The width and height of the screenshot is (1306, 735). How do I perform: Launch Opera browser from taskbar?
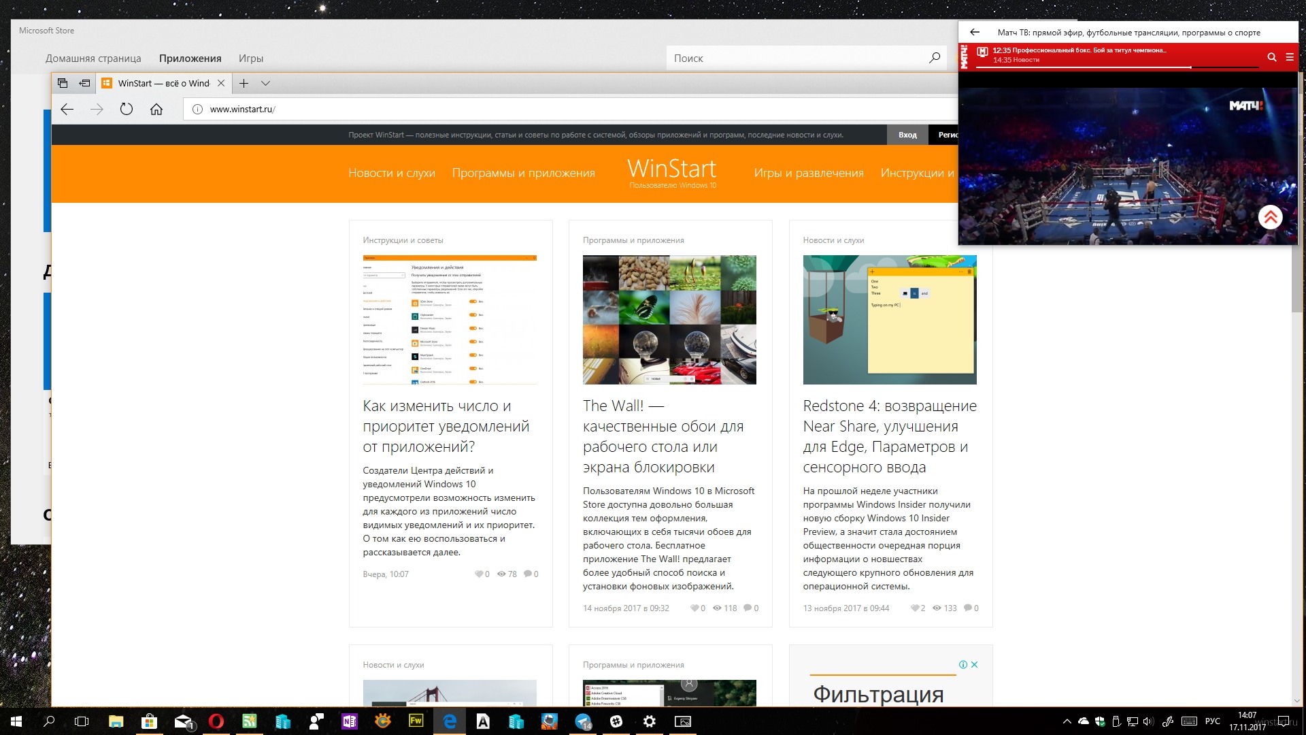216,721
